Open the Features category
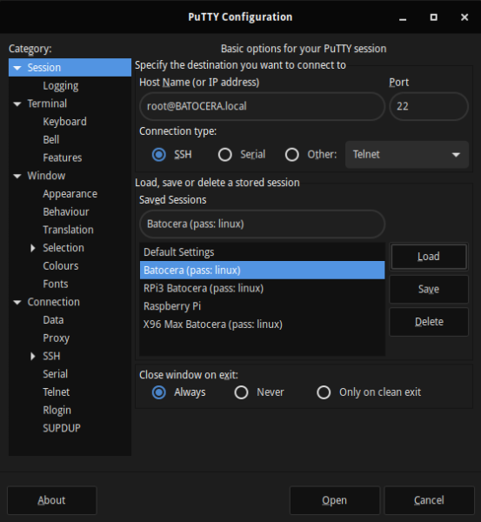Viewport: 481px width, 522px height. 63,157
